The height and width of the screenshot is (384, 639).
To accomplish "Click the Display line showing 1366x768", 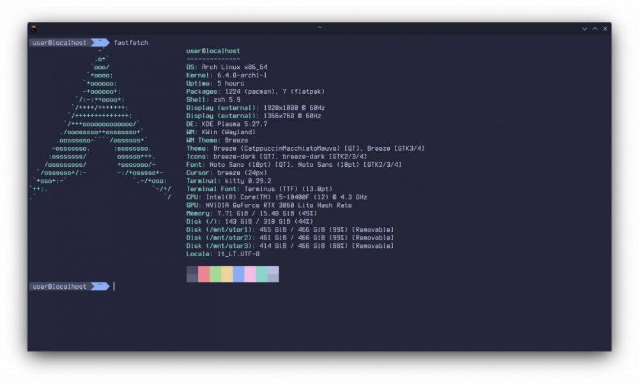I will (x=254, y=116).
